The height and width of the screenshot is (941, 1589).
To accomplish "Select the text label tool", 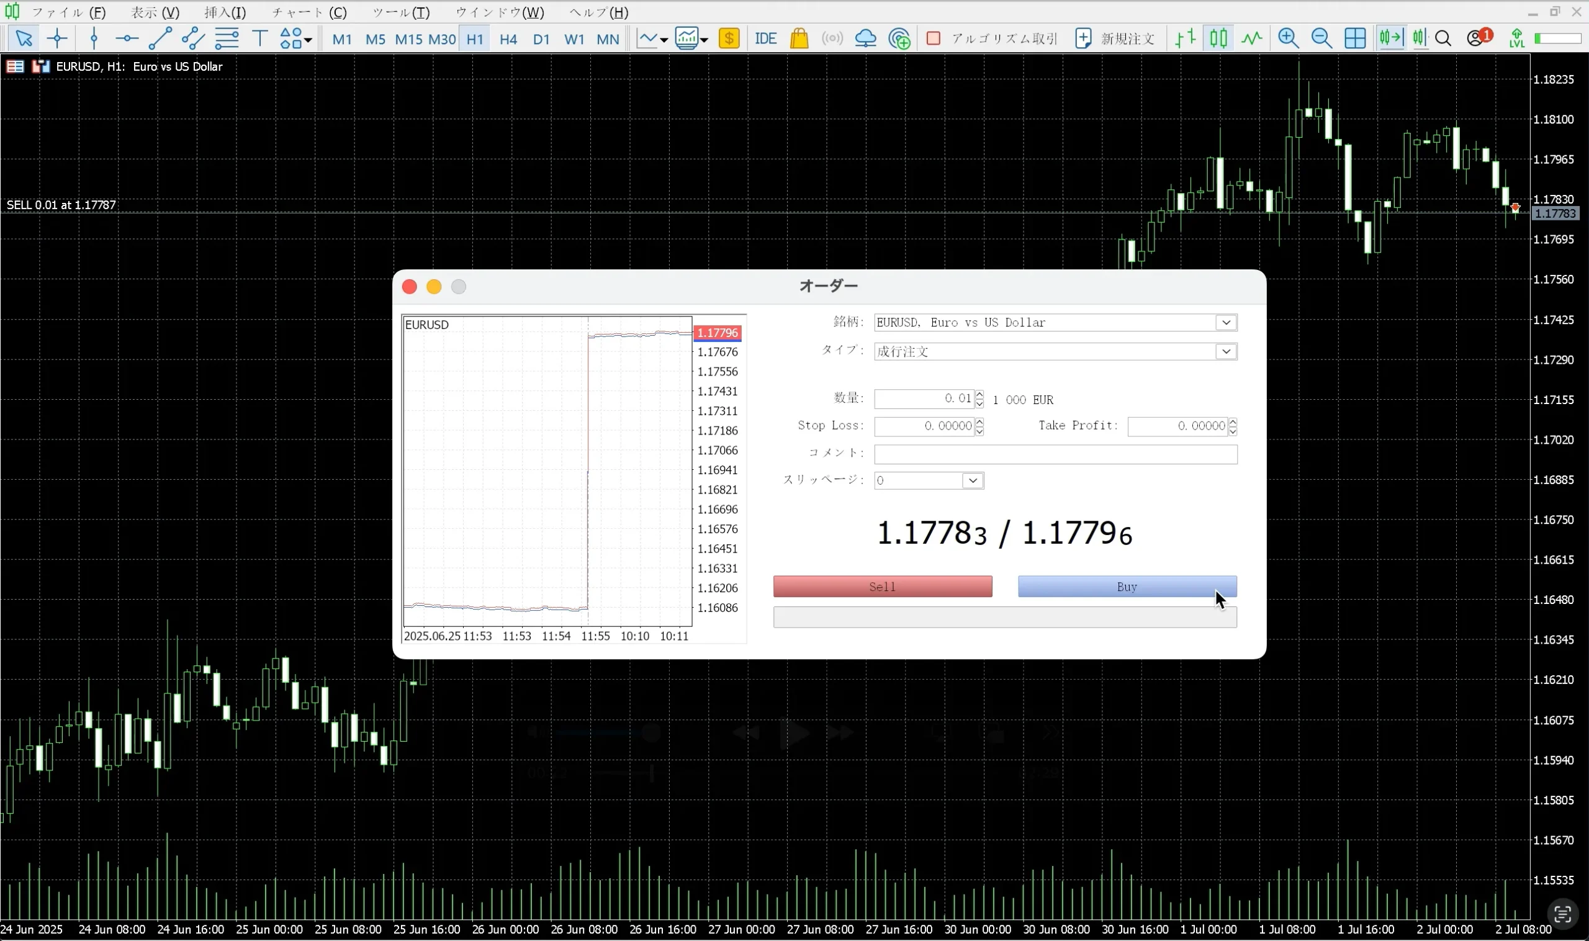I will coord(260,38).
